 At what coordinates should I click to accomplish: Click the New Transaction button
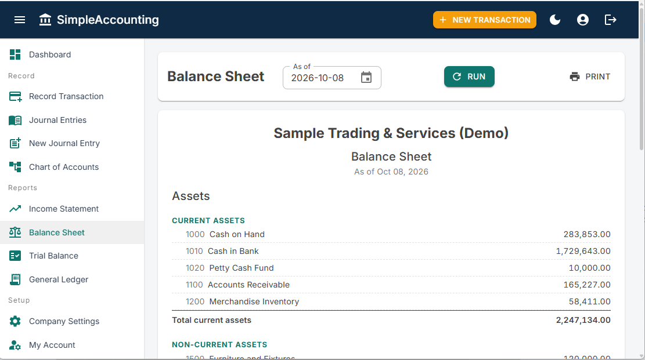click(x=485, y=20)
